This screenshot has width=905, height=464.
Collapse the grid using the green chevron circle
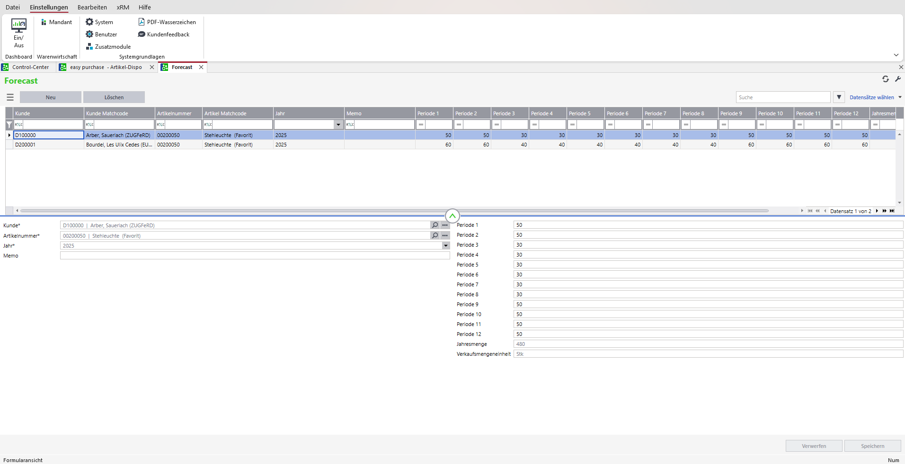click(x=452, y=216)
